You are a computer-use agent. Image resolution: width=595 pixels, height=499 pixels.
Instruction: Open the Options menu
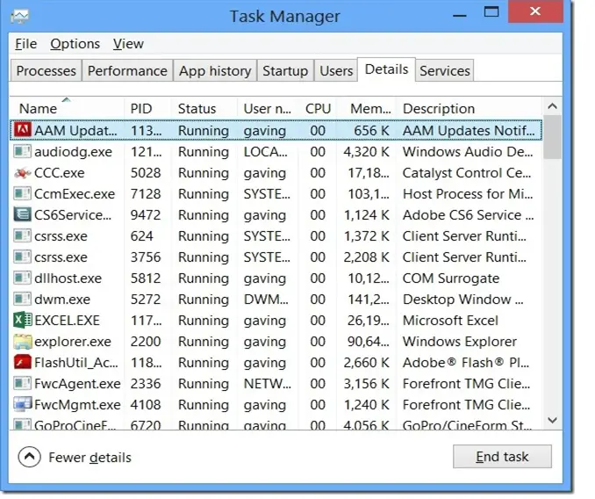pyautogui.click(x=75, y=44)
